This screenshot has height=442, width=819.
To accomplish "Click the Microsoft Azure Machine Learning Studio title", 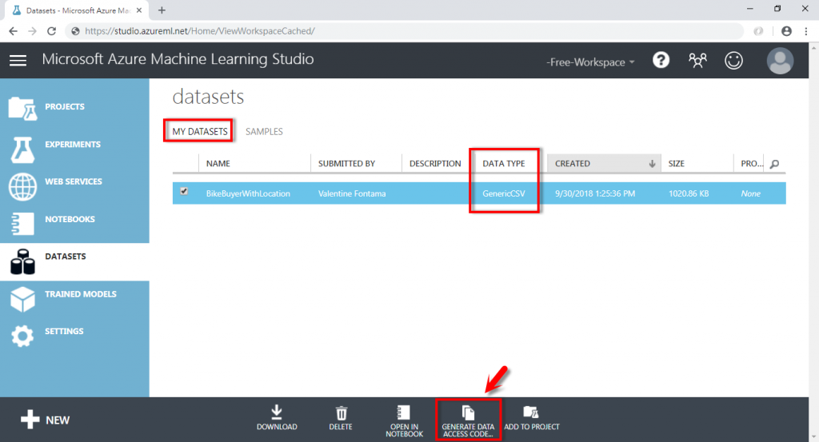I will point(178,59).
